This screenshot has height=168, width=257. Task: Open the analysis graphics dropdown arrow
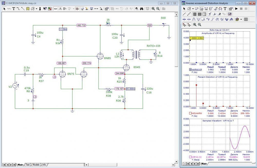tap(193, 9)
